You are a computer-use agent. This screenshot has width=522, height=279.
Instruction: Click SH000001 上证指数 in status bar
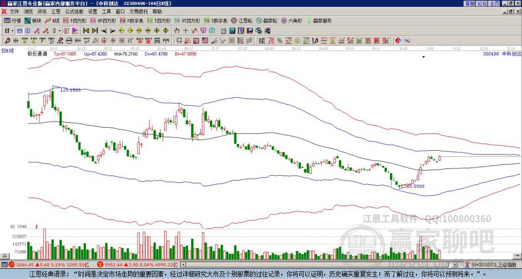point(494,265)
